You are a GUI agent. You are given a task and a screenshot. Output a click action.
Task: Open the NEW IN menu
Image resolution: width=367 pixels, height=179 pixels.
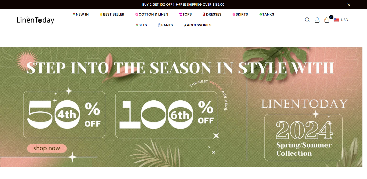coord(81,14)
